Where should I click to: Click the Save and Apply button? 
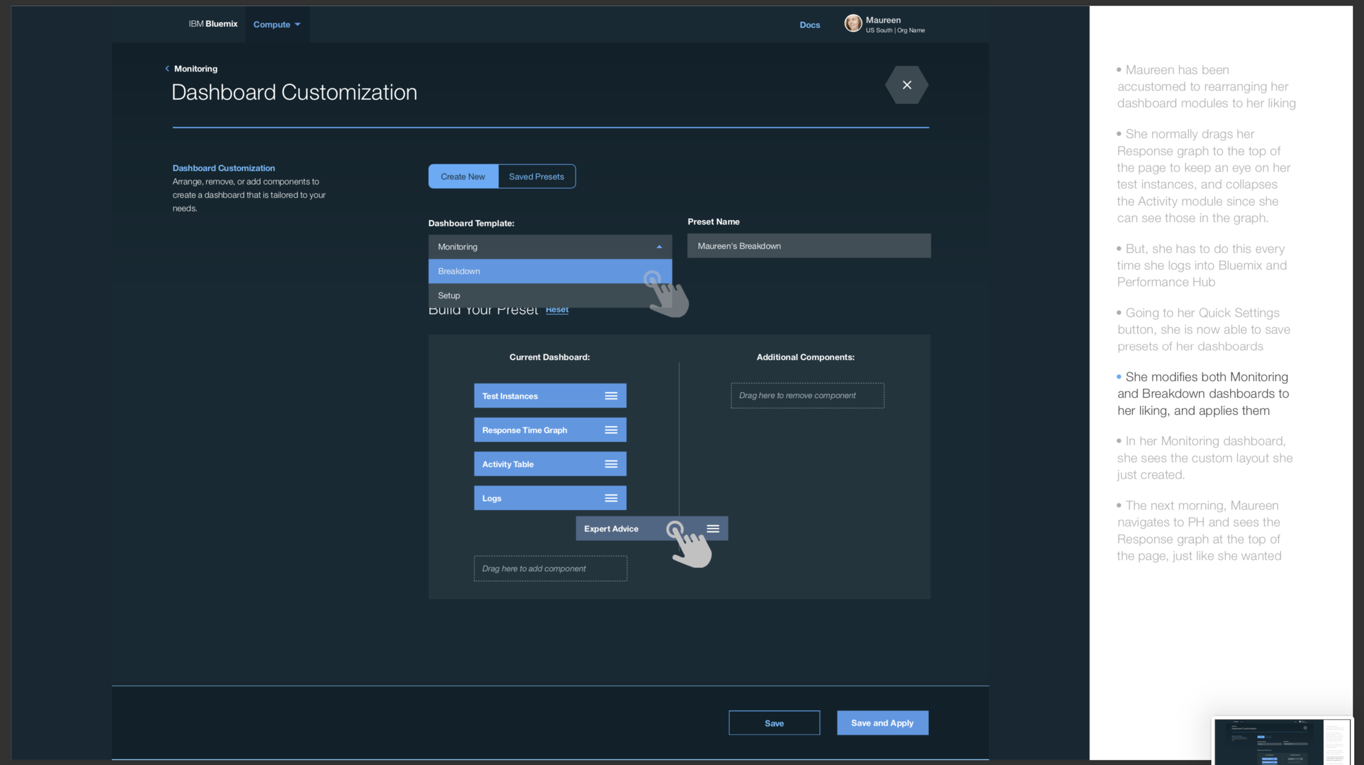882,723
